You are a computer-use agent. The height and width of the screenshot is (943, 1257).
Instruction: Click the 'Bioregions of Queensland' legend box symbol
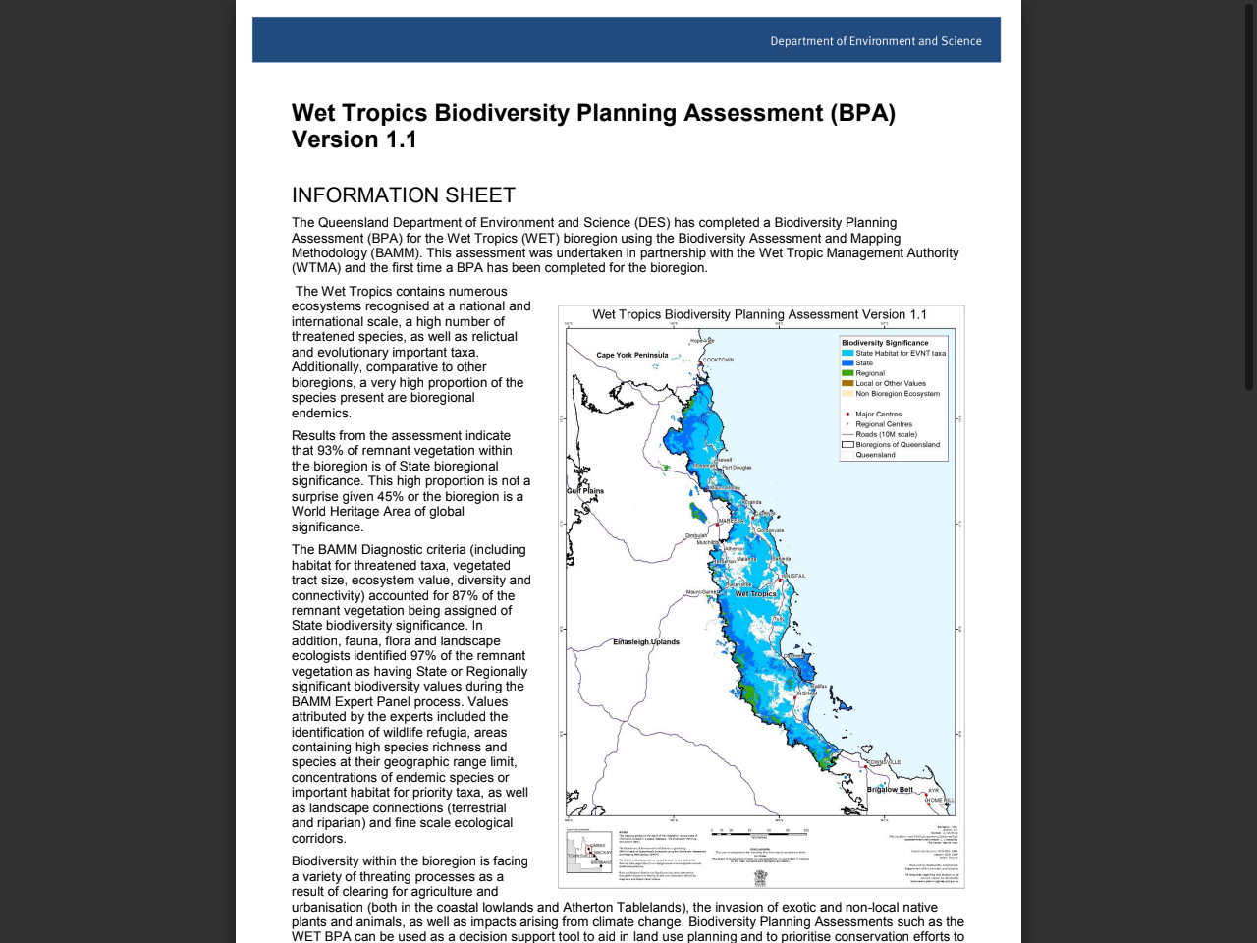(847, 444)
